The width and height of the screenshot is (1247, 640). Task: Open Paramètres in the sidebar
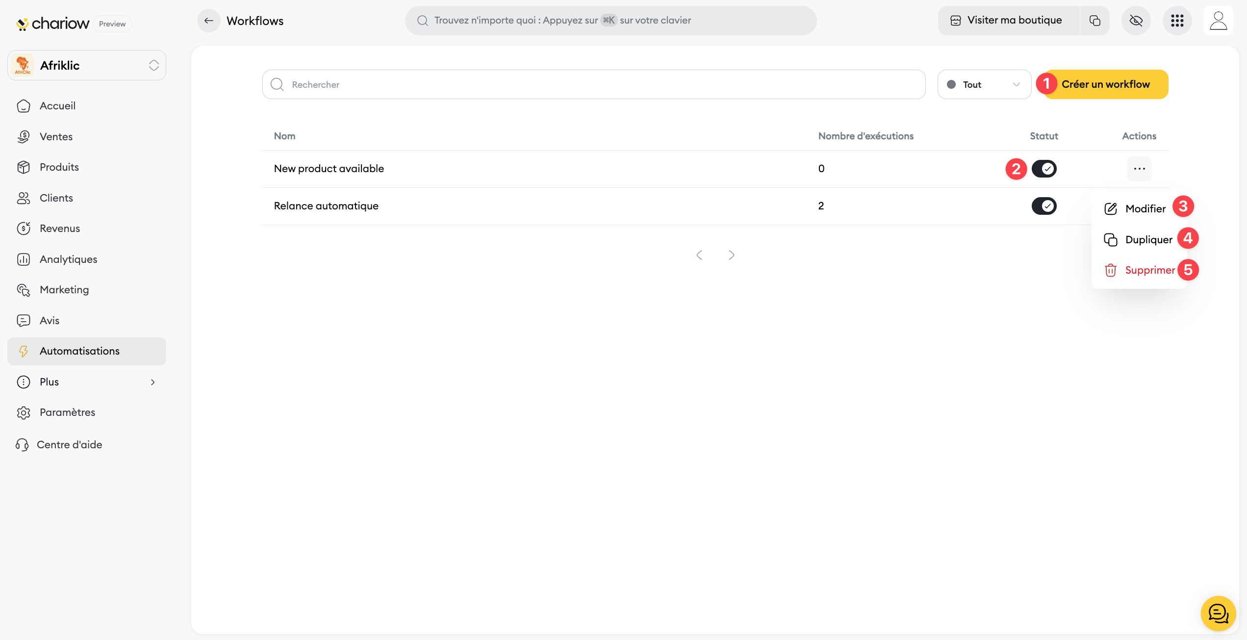click(67, 412)
